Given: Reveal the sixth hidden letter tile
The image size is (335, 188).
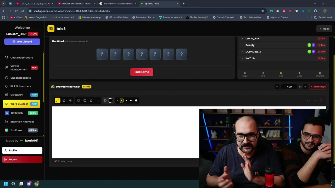Looking at the screenshot, I should [x=168, y=54].
